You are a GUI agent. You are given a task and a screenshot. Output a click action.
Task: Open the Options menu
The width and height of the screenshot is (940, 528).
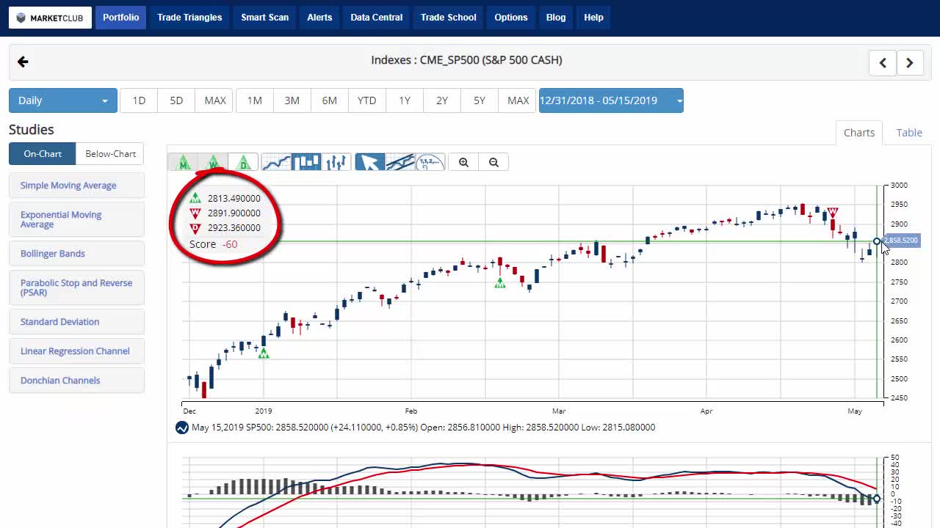coord(511,18)
